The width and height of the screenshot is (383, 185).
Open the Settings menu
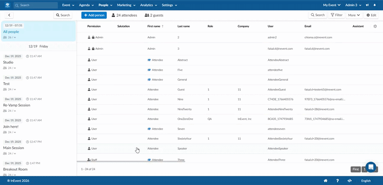click(169, 5)
